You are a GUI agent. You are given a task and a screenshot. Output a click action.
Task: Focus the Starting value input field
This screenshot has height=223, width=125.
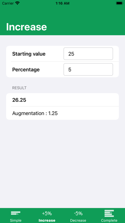click(x=88, y=54)
